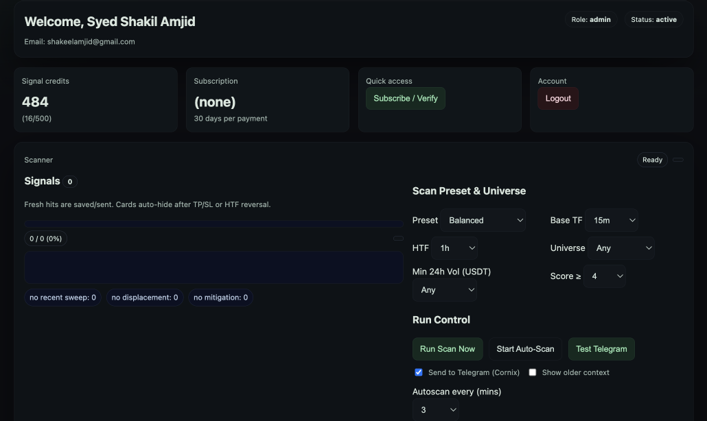The image size is (707, 421).
Task: Enable the Show older context checkbox
Action: pos(532,372)
